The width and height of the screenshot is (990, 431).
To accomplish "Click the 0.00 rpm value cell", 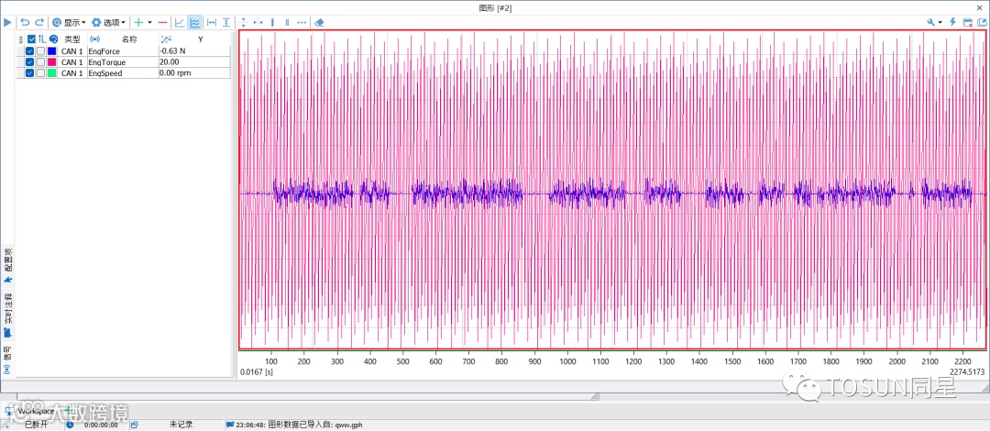I will click(194, 73).
